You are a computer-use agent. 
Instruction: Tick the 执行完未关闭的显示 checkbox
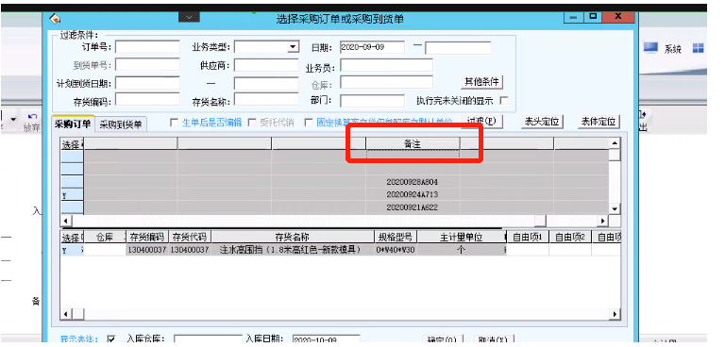(504, 100)
